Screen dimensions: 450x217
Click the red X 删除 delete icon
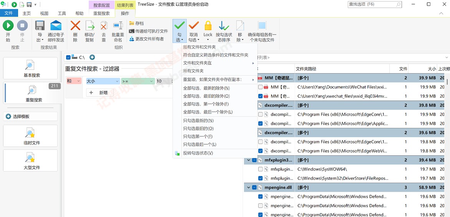point(75,25)
